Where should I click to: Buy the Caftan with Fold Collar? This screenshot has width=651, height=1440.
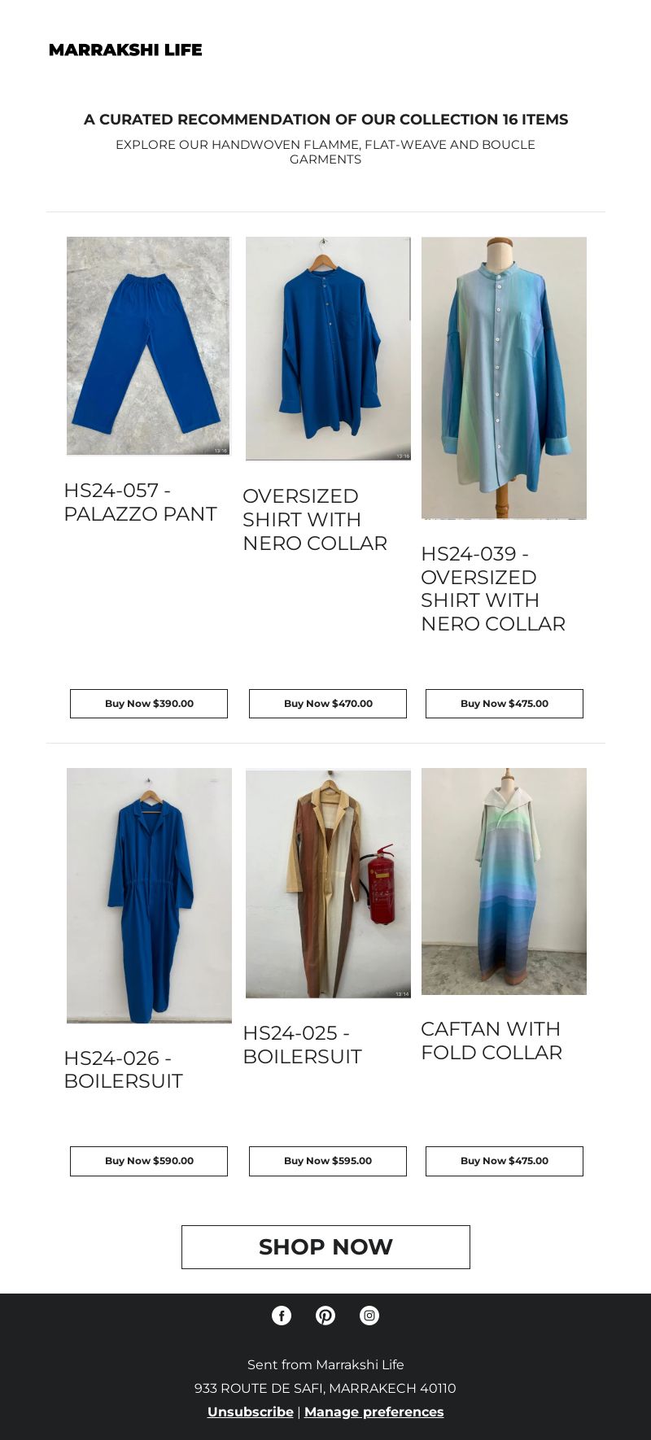(505, 1161)
